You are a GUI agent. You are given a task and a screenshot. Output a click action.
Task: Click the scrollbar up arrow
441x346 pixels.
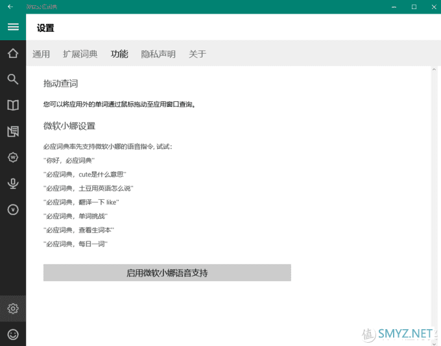point(434,69)
